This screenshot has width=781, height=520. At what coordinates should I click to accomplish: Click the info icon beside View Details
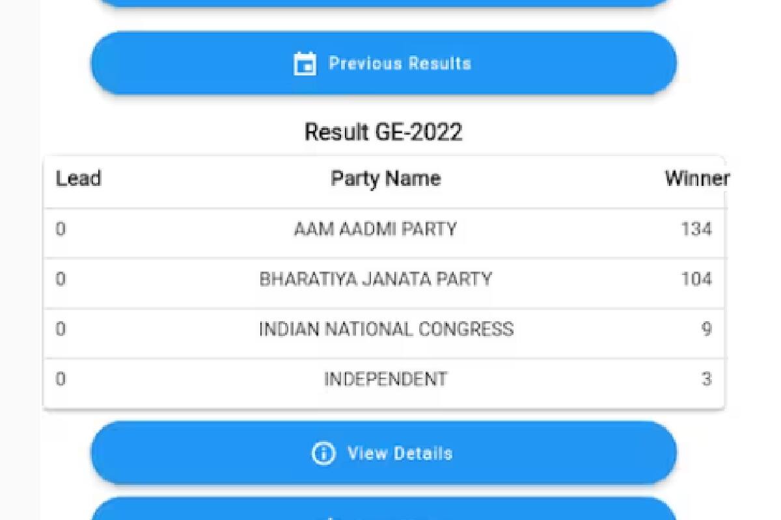(323, 453)
